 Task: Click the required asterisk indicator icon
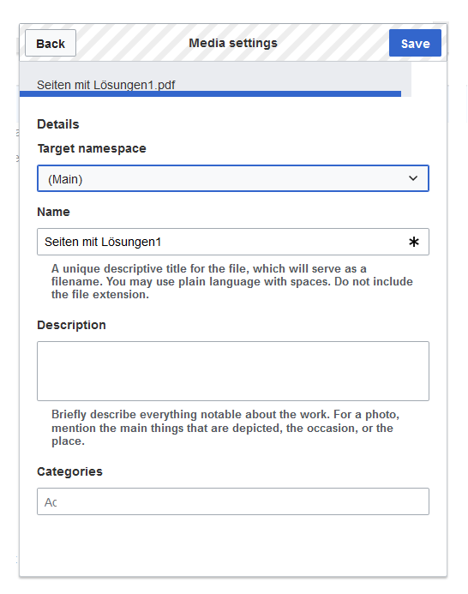pyautogui.click(x=414, y=242)
